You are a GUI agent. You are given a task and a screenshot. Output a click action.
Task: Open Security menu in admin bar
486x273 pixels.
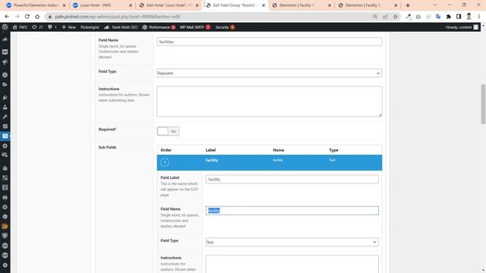coord(225,27)
